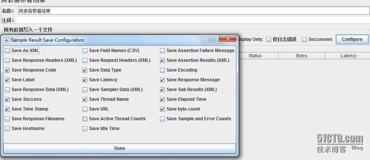Sort by the Latency column header
The height and width of the screenshot is (160, 370).
(x=348, y=56)
